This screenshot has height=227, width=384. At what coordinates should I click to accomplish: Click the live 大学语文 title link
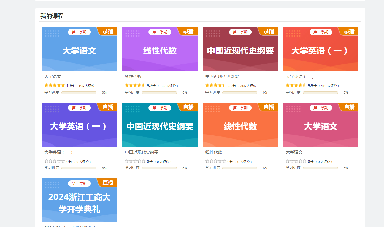pos(294,152)
